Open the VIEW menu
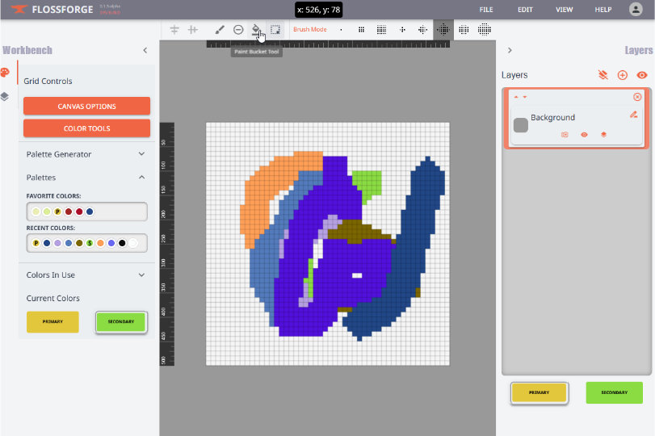This screenshot has height=436, width=655. point(564,10)
